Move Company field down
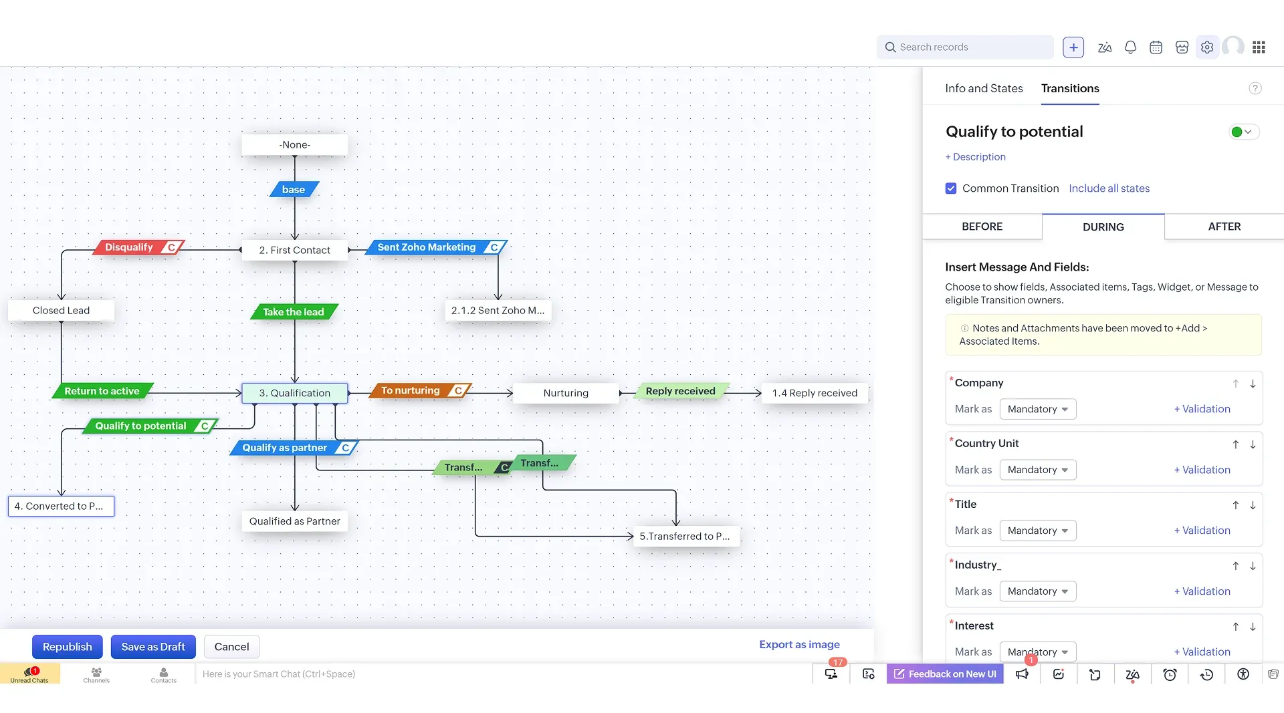The width and height of the screenshot is (1284, 713). [x=1253, y=384]
